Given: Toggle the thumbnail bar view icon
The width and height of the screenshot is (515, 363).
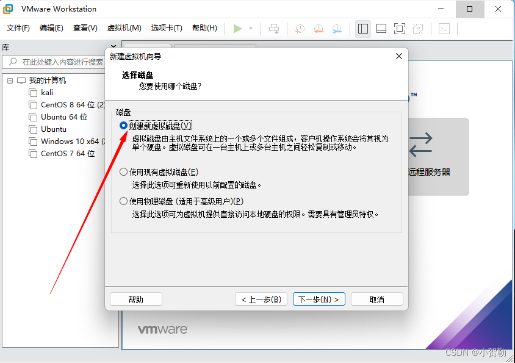Looking at the screenshot, I should [x=381, y=29].
